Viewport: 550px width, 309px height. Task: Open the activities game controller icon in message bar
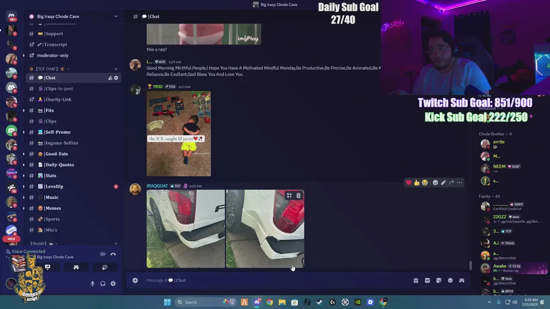point(461,280)
